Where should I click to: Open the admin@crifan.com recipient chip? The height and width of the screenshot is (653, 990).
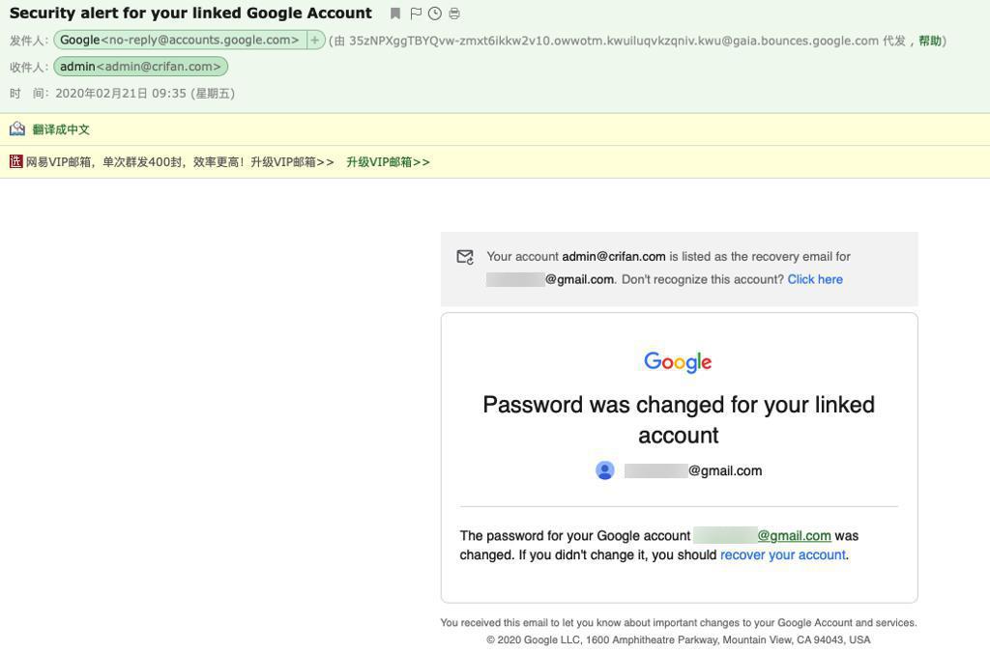click(x=140, y=67)
